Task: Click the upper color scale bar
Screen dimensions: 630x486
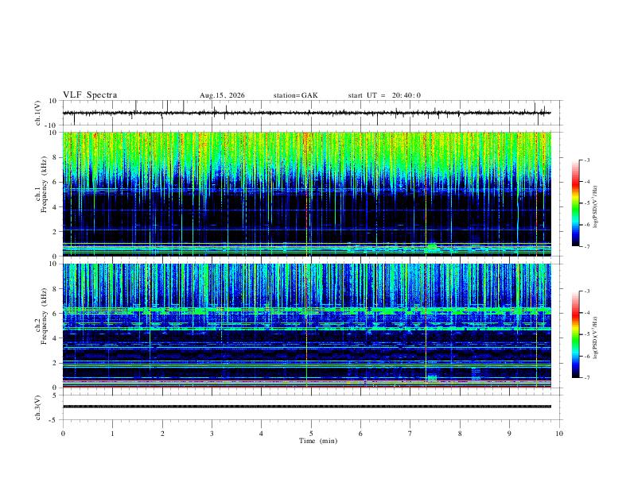Action: [575, 203]
